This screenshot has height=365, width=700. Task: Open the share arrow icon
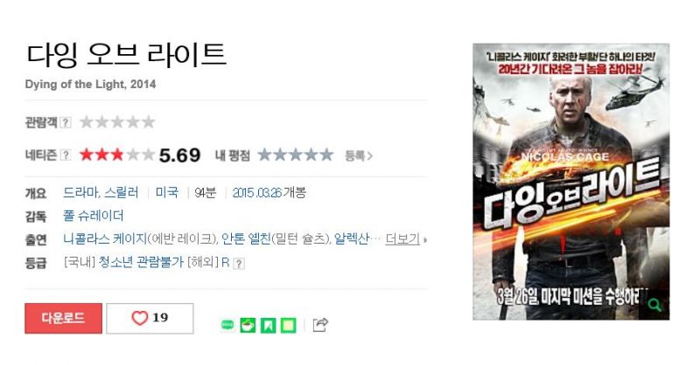click(x=320, y=325)
